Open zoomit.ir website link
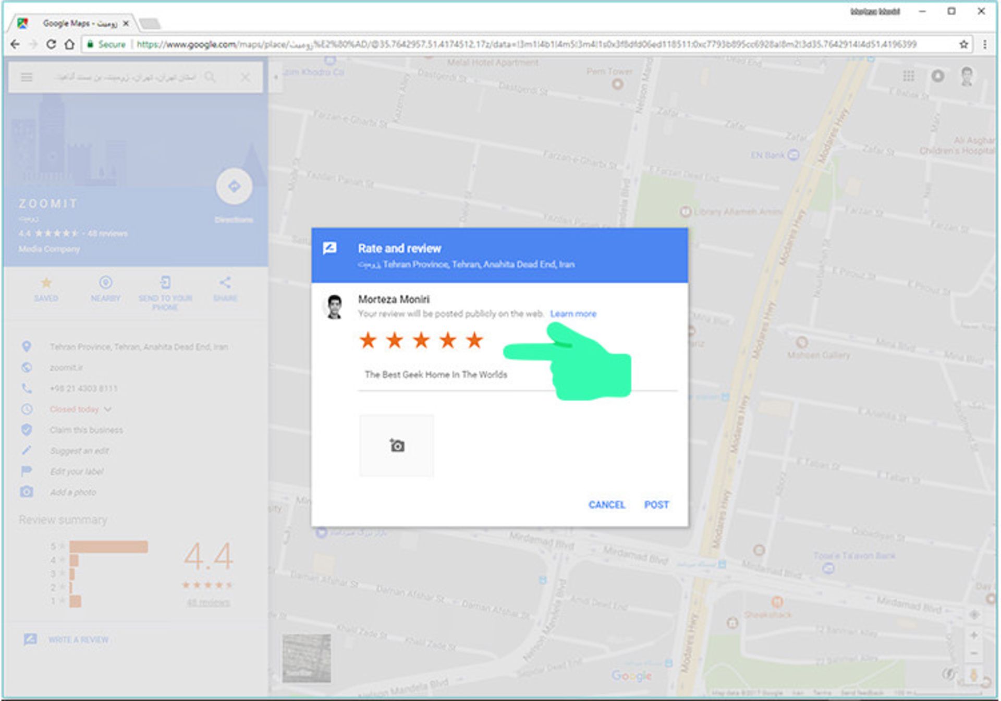The width and height of the screenshot is (1001, 701). (x=66, y=368)
